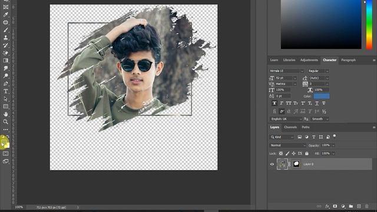Toggle Small Caps (Tt) in the Character panel

click(x=296, y=103)
